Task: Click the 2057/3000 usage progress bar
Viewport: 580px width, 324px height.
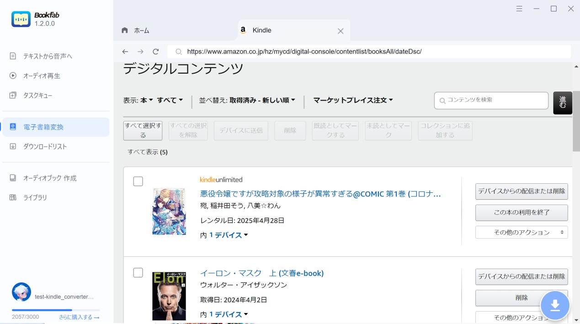Action: [x=56, y=310]
